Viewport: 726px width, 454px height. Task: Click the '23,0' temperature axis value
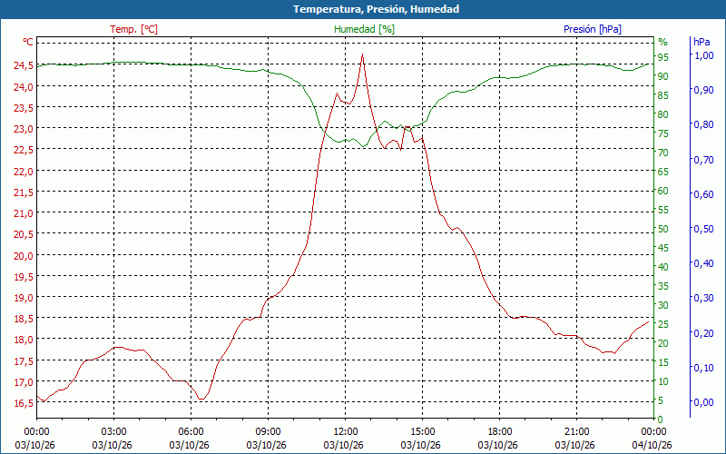tap(24, 129)
